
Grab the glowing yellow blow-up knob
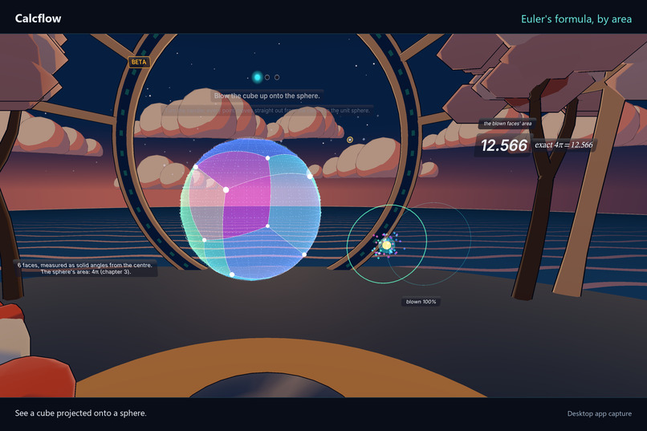tap(386, 246)
